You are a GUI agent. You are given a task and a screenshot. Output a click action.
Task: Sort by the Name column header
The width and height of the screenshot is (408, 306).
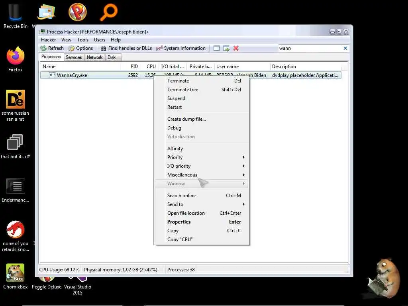click(x=80, y=67)
